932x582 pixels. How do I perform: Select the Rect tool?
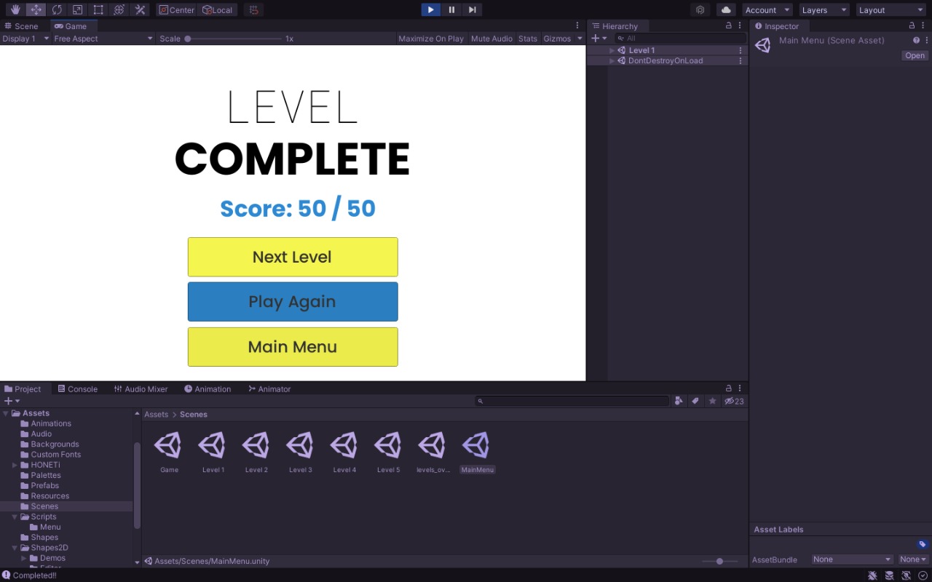[98, 9]
